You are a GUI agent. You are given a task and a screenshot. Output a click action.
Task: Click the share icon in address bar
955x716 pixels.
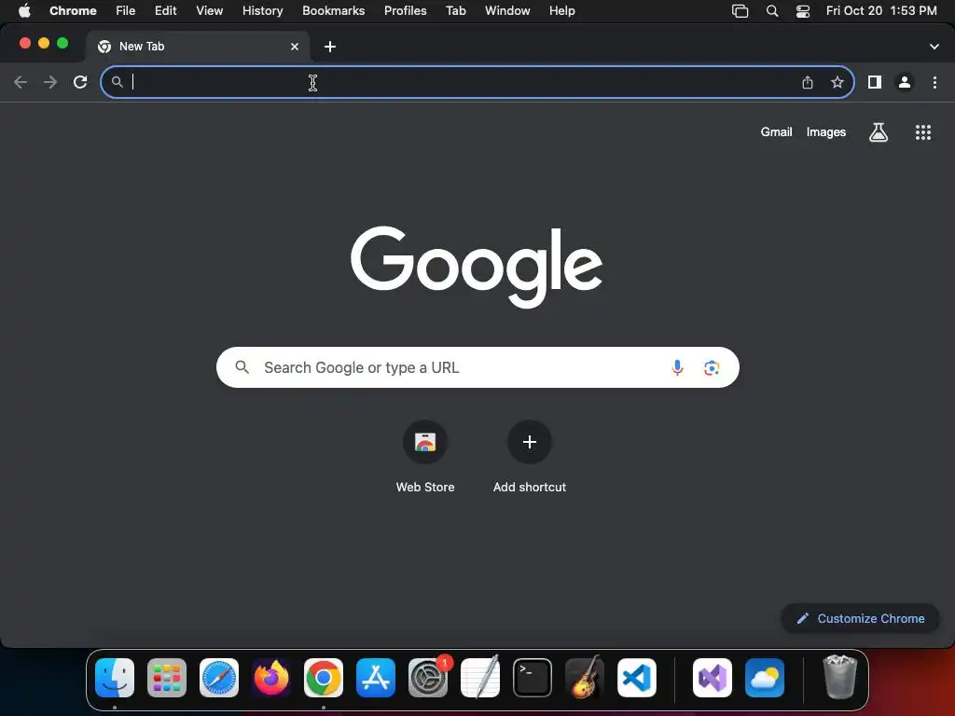(808, 82)
